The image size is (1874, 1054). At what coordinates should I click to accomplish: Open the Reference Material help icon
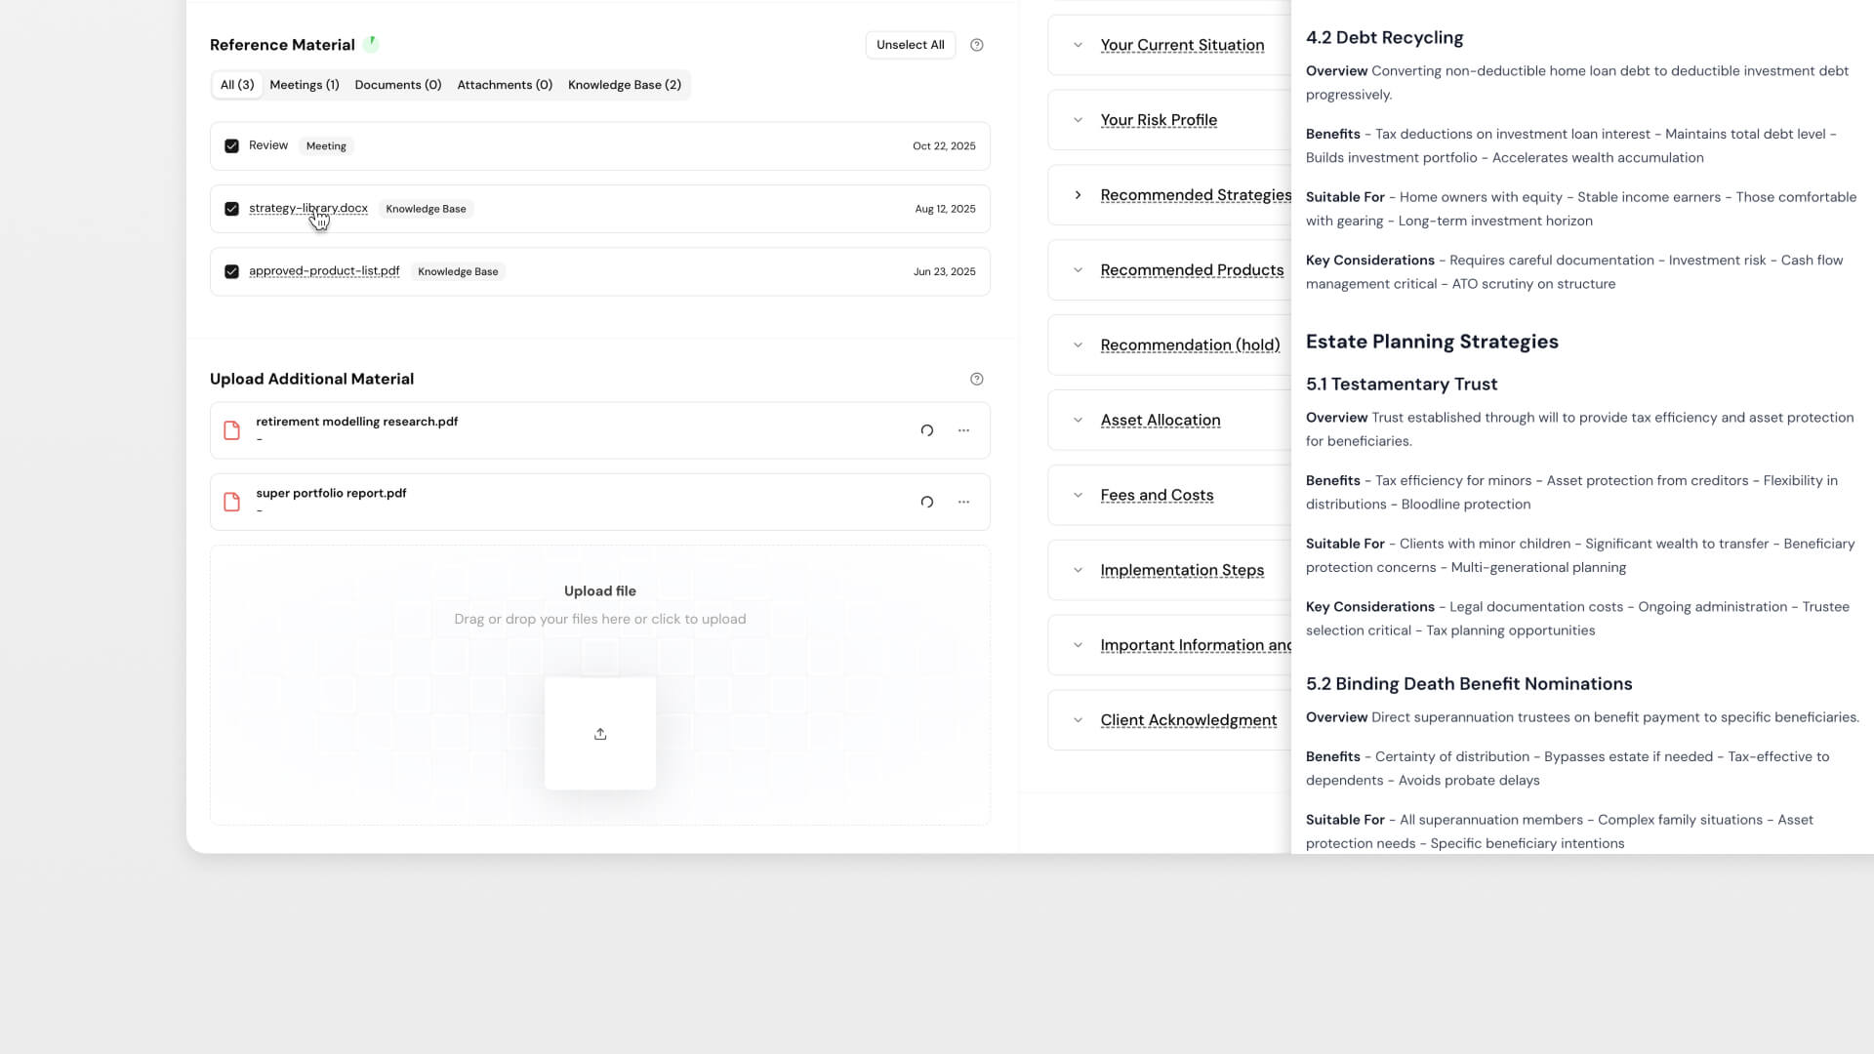tap(977, 44)
